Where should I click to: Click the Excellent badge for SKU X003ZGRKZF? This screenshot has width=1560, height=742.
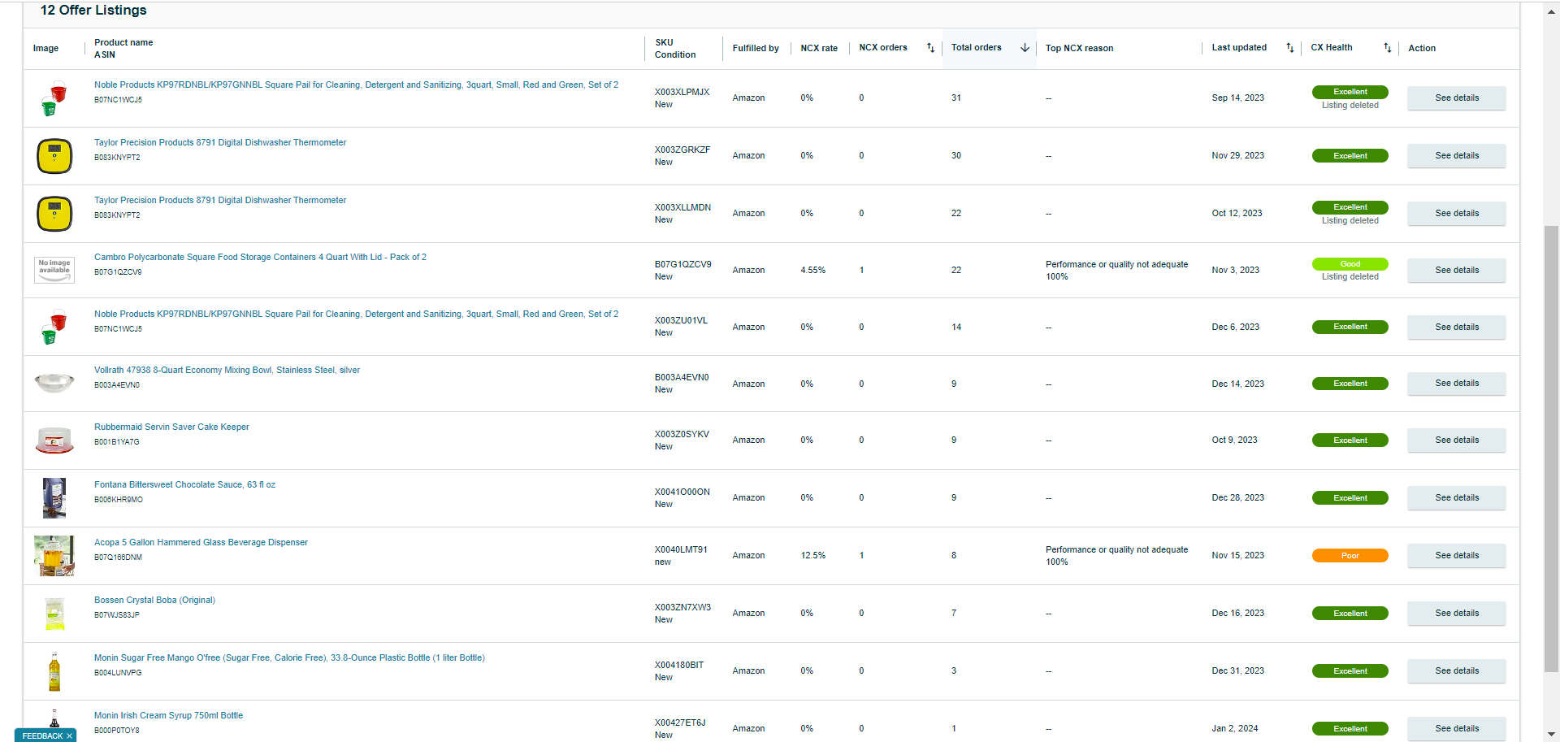click(1350, 156)
